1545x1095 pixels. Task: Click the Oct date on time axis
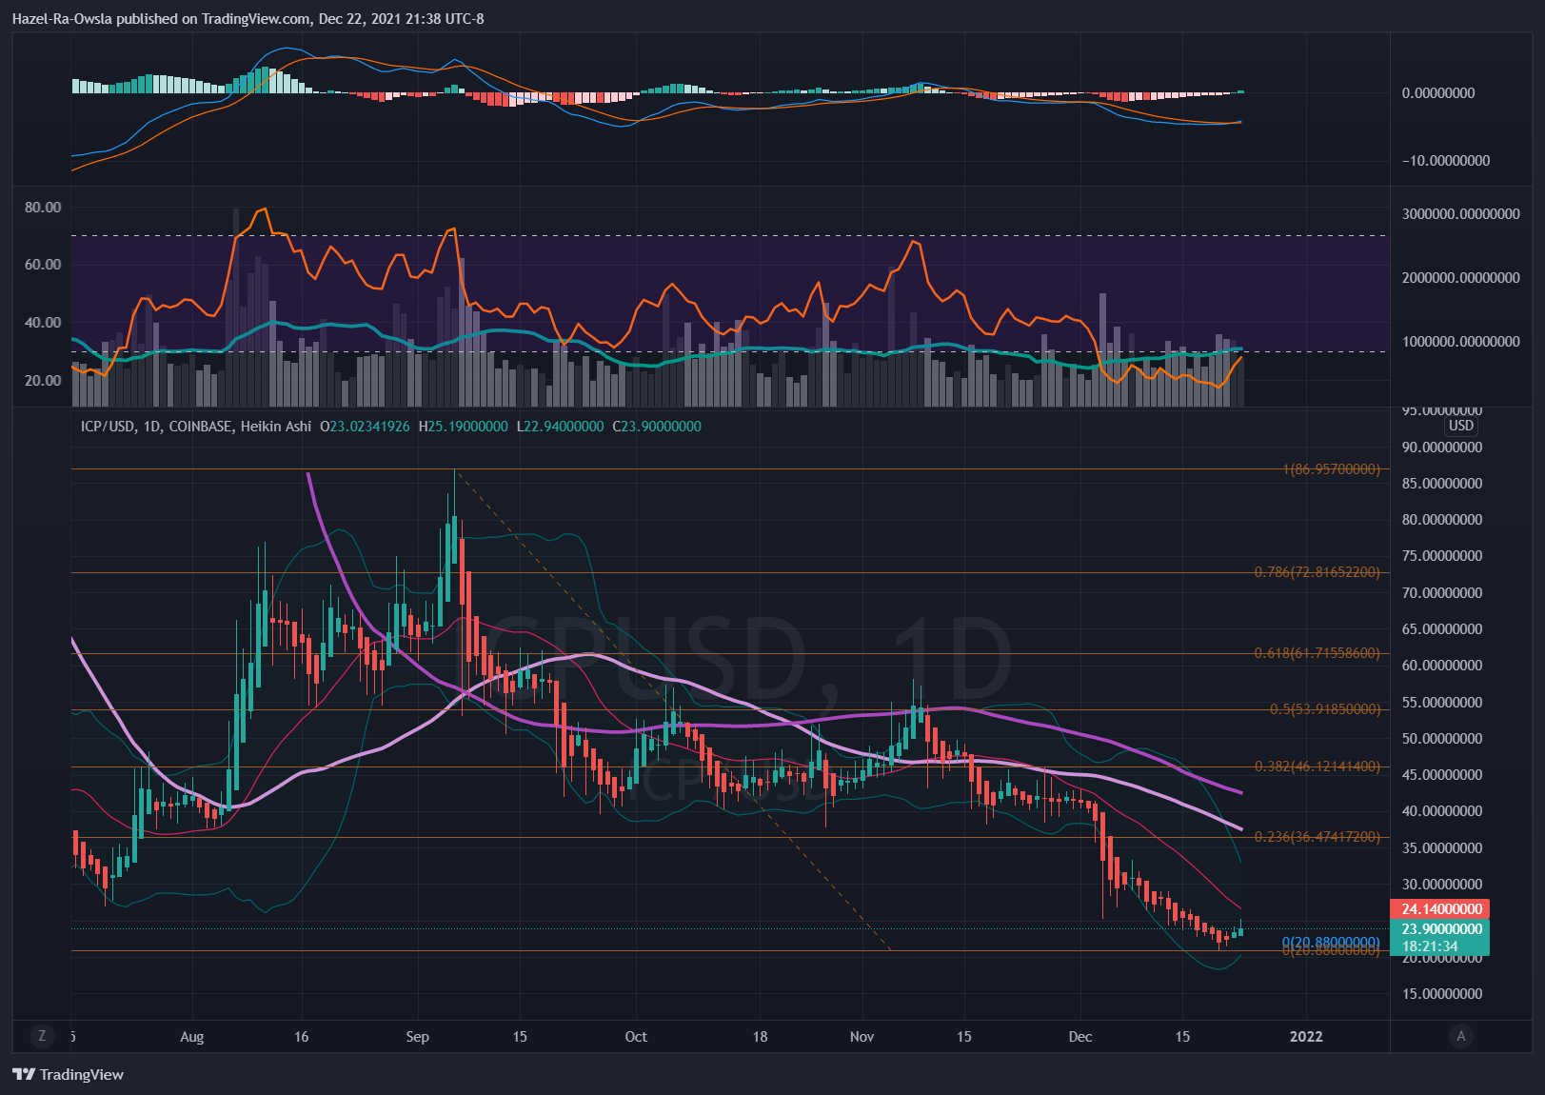(x=636, y=1037)
